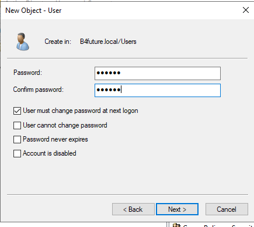The width and height of the screenshot is (254, 227).
Task: Click the Password: label text
Action: [x=27, y=73]
